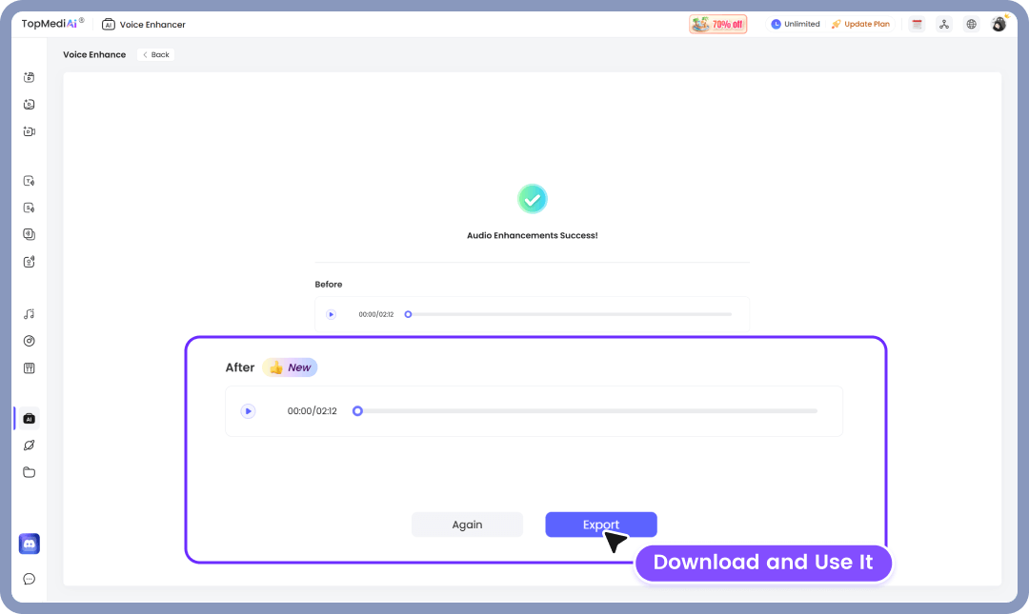The image size is (1029, 614).
Task: Open the language globe selector in top bar
Action: 971,24
